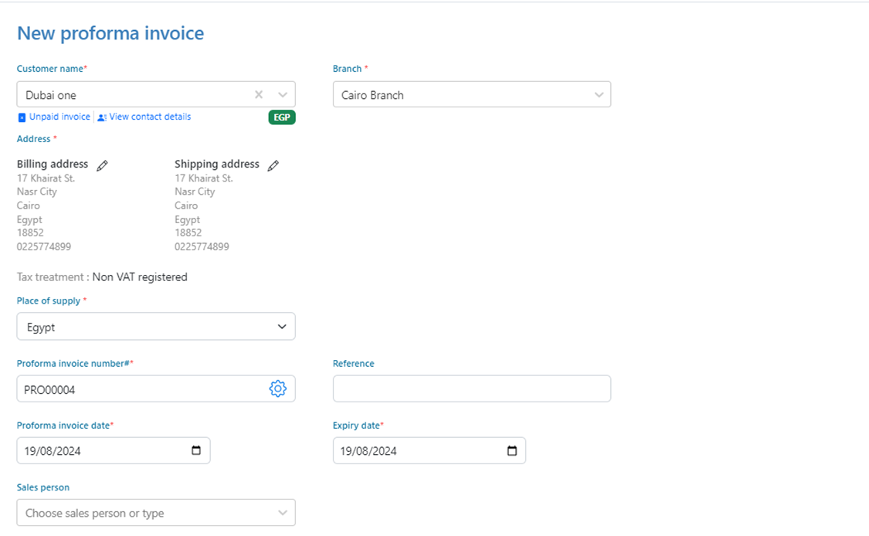
Task: Click the contact details people icon
Action: click(102, 117)
